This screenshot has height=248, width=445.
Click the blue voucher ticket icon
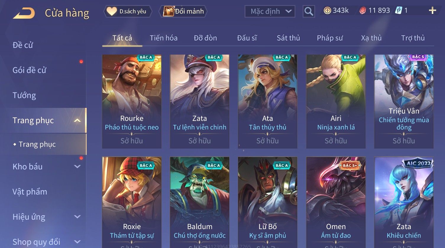399,11
